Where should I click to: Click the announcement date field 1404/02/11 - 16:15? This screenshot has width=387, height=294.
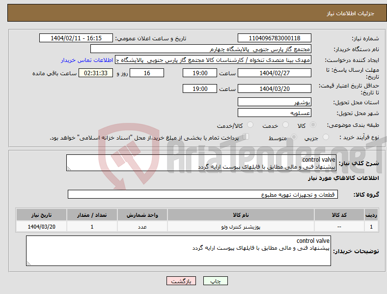pyautogui.click(x=76, y=38)
